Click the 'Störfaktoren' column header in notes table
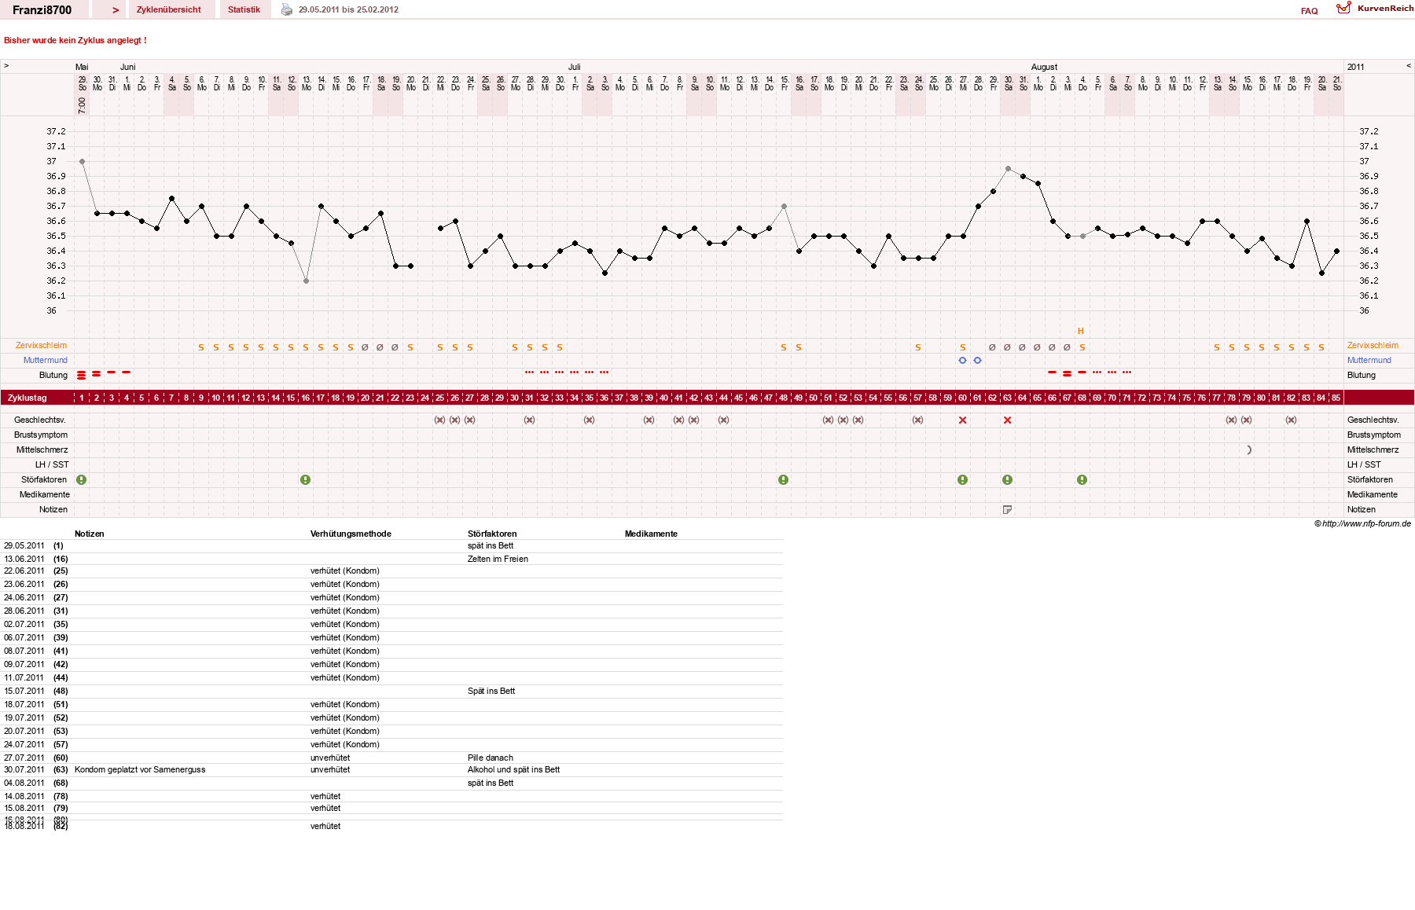This screenshot has width=1415, height=910. point(492,534)
